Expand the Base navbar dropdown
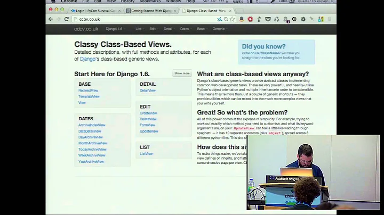 pyautogui.click(x=202, y=29)
